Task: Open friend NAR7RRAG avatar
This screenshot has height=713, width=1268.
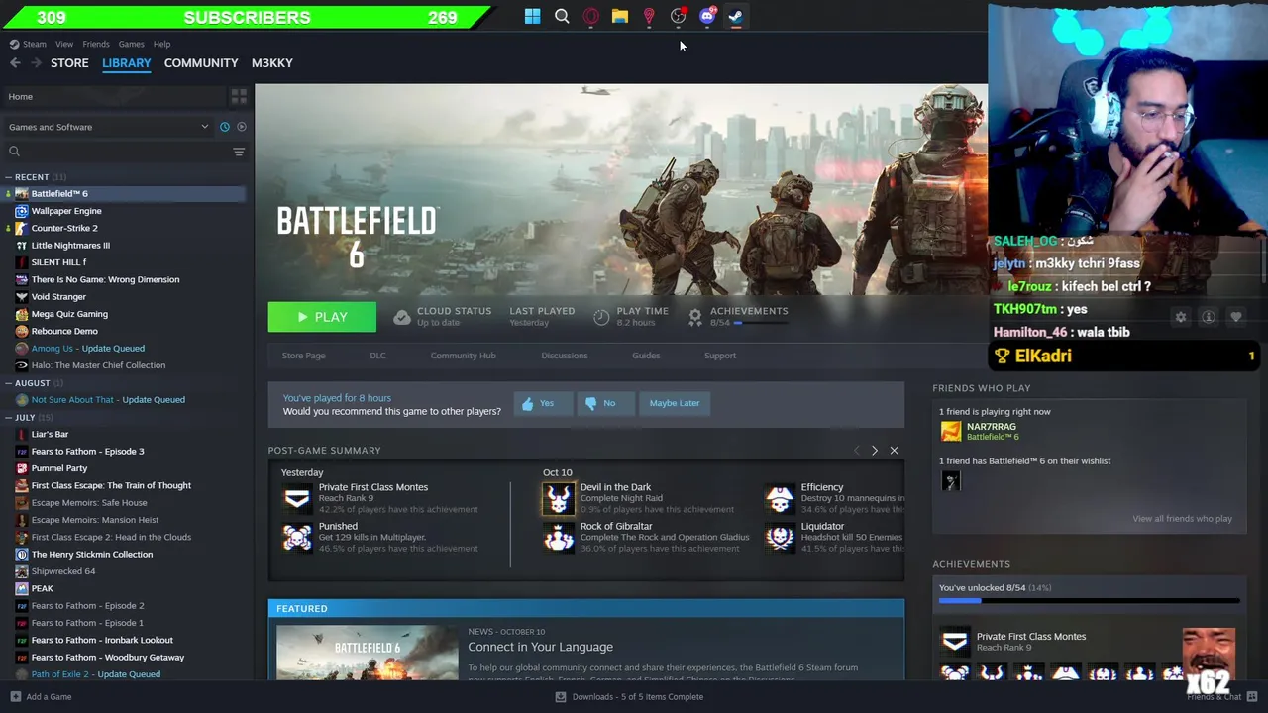Action: point(951,431)
